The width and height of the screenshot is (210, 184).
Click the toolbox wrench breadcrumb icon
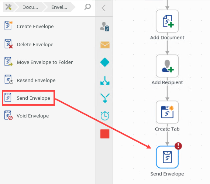pos(8,7)
